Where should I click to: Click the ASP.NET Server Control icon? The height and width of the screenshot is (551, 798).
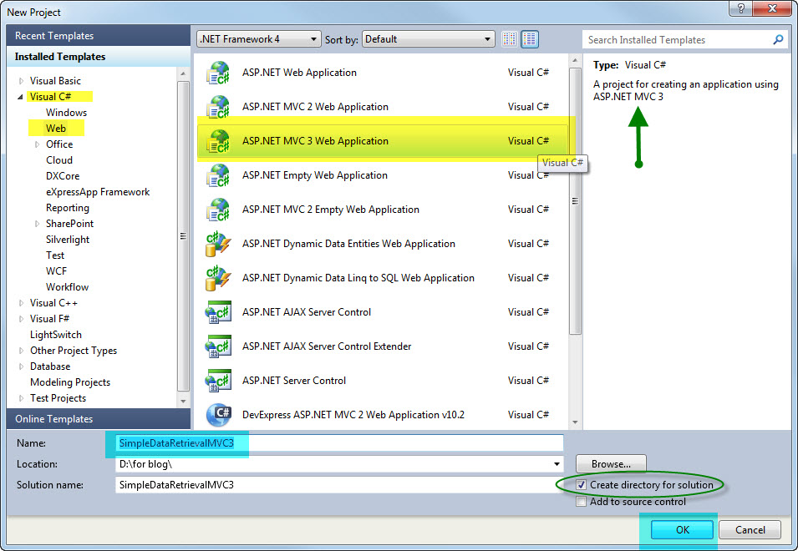pos(218,381)
